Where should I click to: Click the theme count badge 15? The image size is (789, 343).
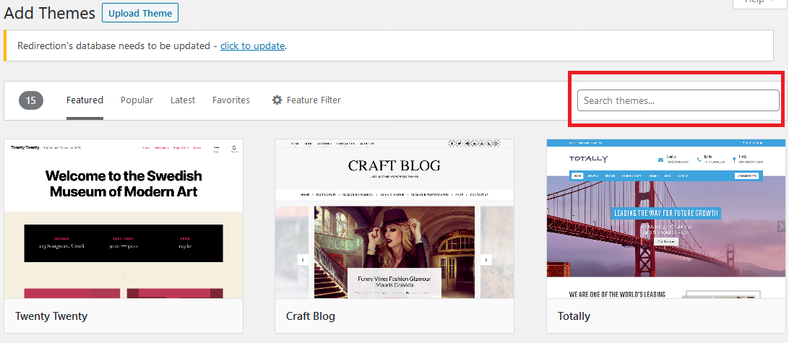pyautogui.click(x=31, y=100)
